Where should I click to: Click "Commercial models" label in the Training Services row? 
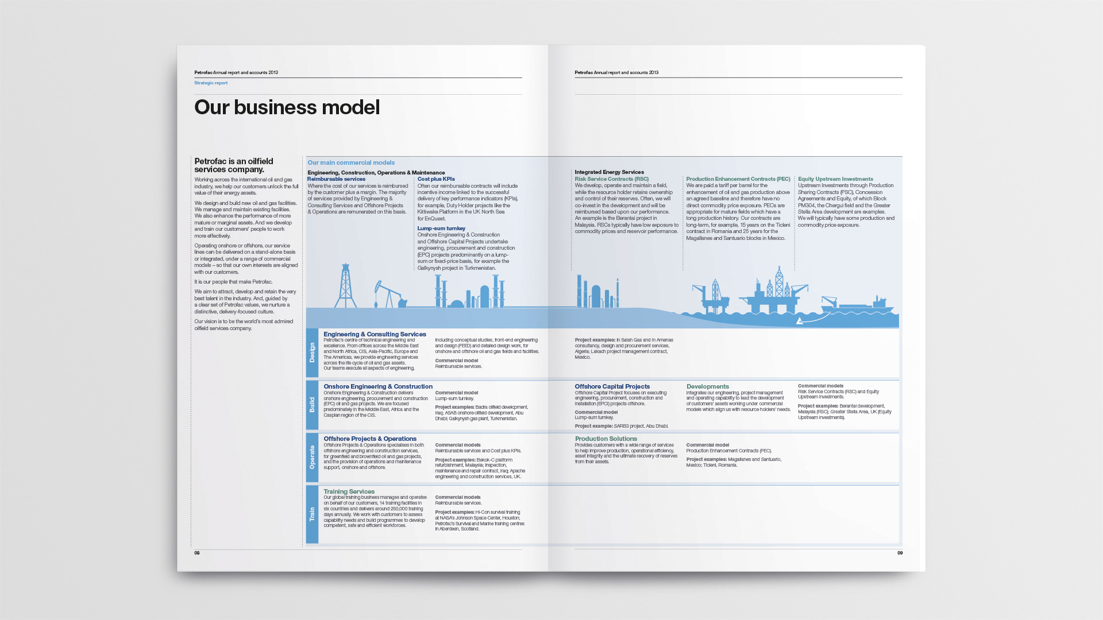pos(458,497)
